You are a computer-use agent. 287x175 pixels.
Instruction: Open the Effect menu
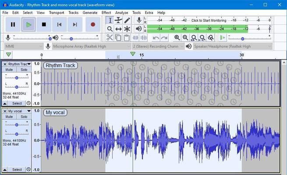click(x=106, y=13)
